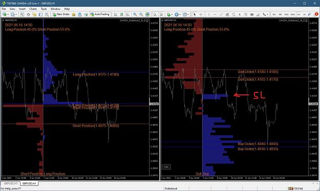Open the View menu
Image resolution: width=320 pixels, height=191 pixels.
pyautogui.click(x=12, y=9)
